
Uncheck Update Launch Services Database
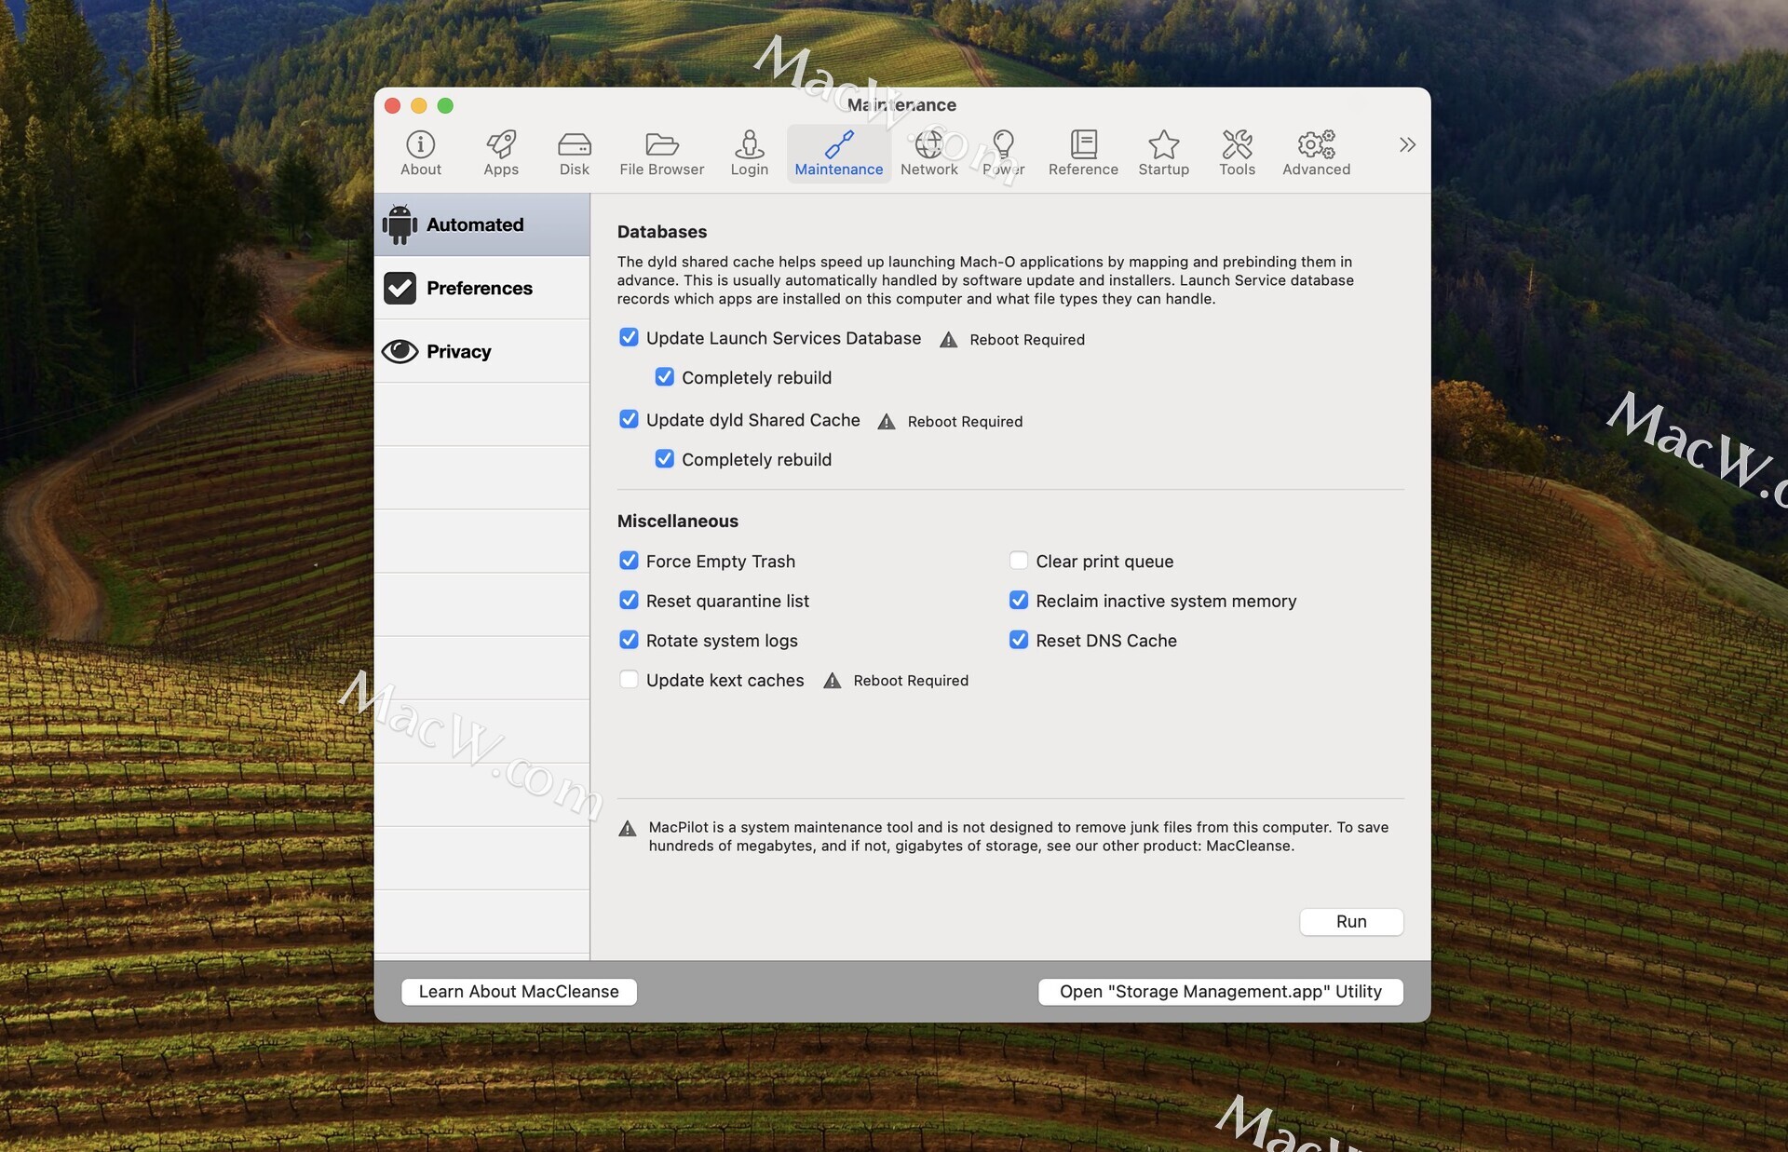(629, 337)
